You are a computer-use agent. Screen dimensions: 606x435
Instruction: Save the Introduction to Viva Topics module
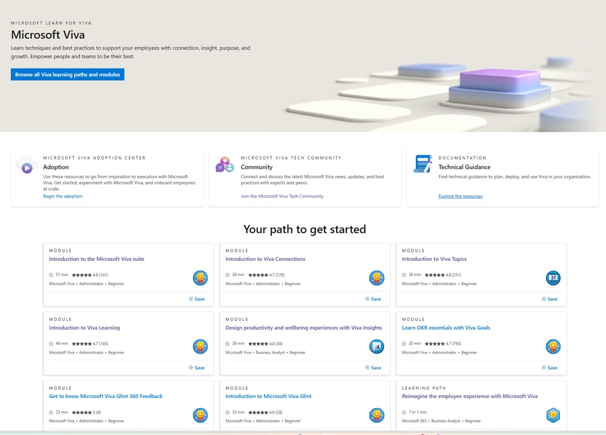(550, 299)
